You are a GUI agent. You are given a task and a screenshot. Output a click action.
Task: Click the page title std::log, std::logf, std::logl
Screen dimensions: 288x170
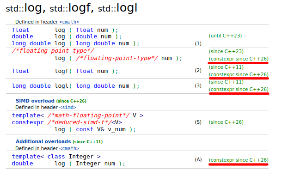click(x=72, y=8)
